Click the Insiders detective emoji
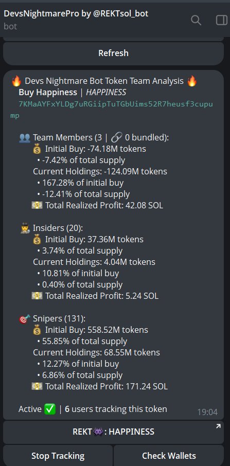Viewport: 230px width, 466px height. pyautogui.click(x=25, y=228)
